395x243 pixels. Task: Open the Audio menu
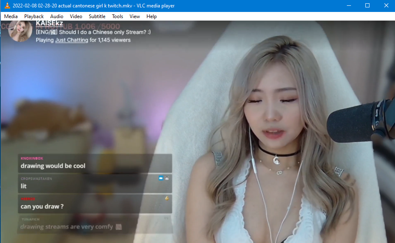pyautogui.click(x=56, y=16)
